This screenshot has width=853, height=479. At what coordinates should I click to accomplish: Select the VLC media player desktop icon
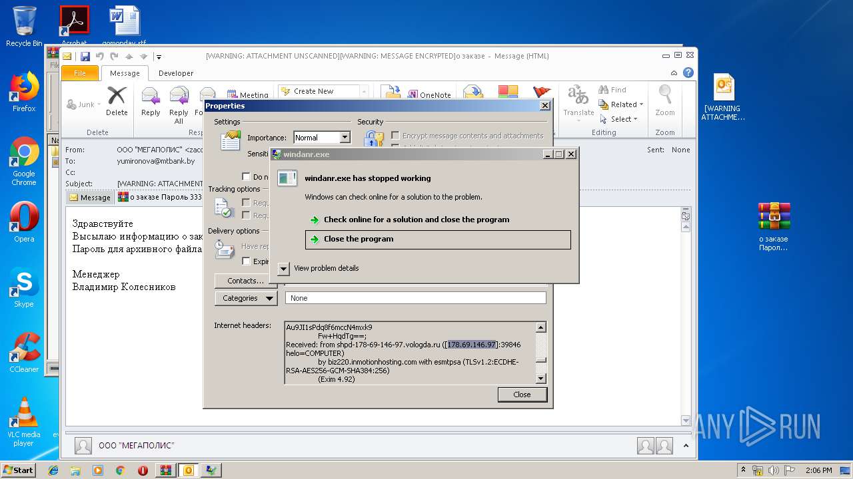point(24,422)
